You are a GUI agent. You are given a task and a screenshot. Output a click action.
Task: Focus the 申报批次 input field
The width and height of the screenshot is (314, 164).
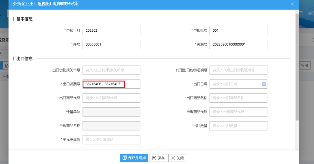(x=238, y=30)
